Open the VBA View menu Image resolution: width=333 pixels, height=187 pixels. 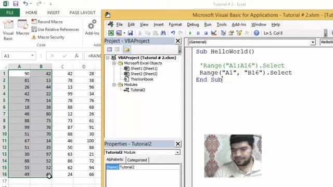point(144,24)
